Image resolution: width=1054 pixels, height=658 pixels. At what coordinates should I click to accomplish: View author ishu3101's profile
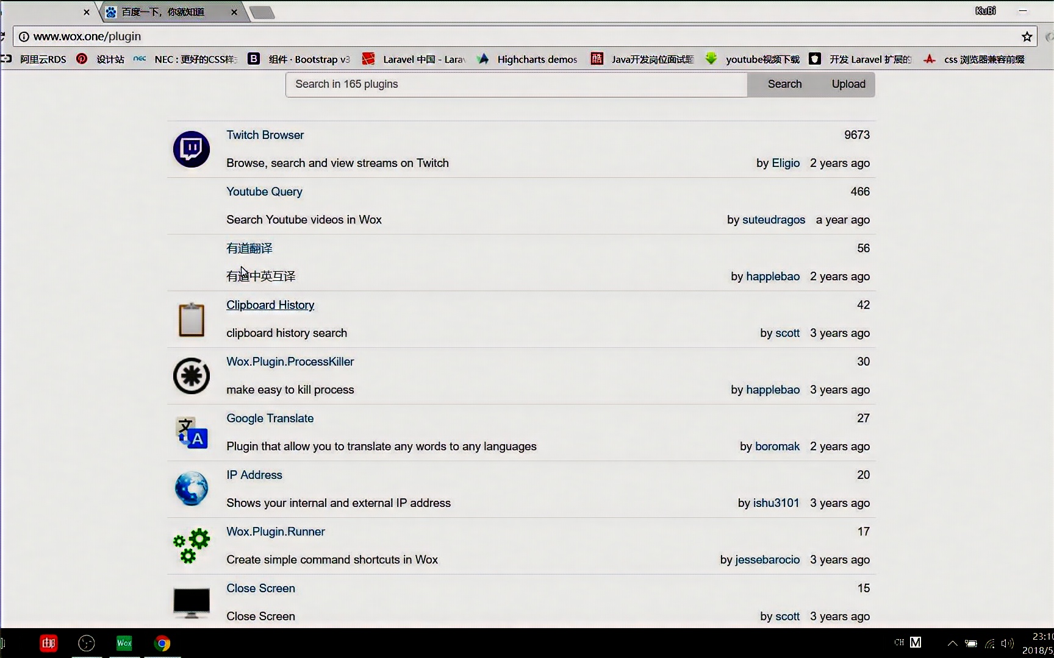click(x=776, y=503)
